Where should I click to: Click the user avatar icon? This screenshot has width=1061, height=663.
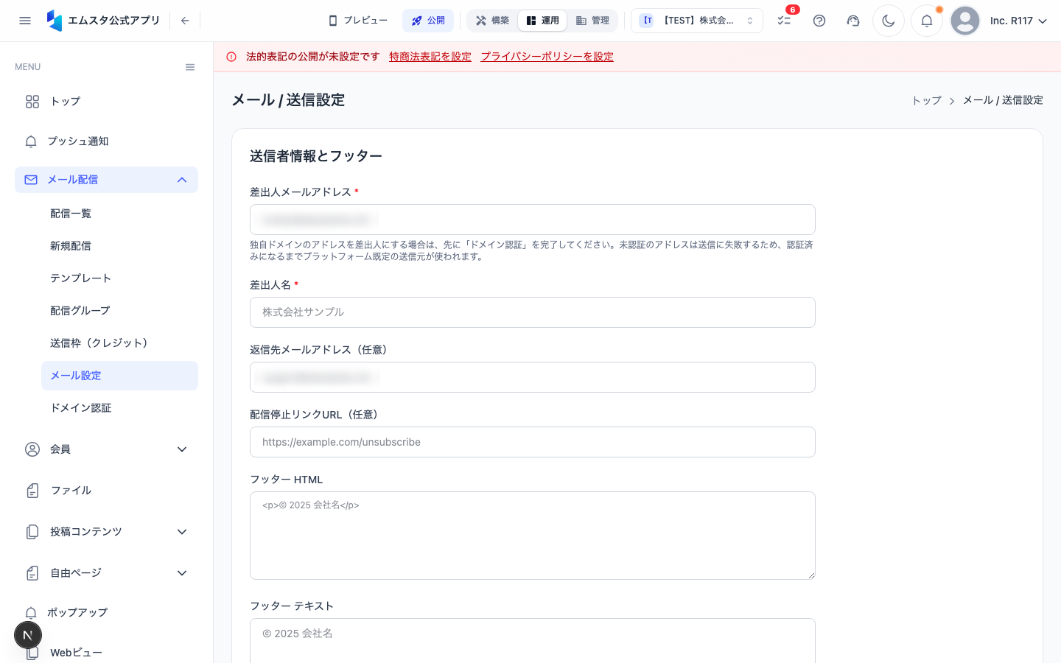point(965,21)
